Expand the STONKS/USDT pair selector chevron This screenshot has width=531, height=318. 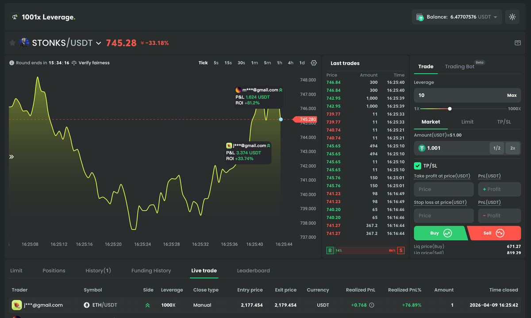[99, 43]
